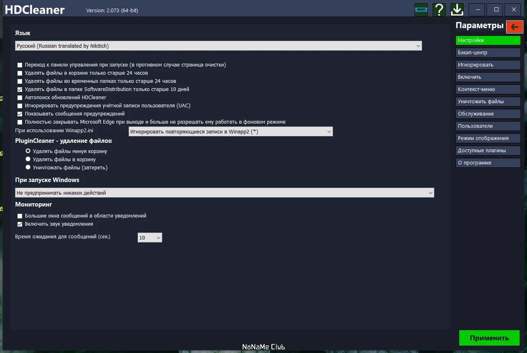Open the Пользователи section
Image resolution: width=527 pixels, height=353 pixels.
pos(488,126)
